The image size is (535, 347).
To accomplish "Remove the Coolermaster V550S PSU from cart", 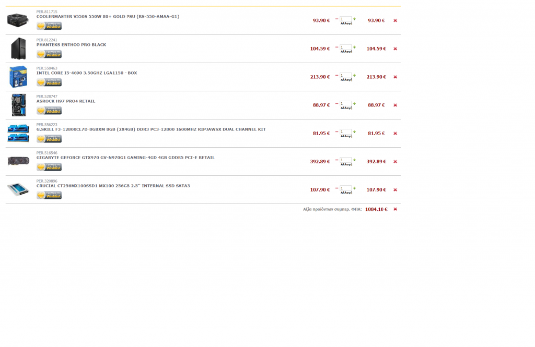I will [x=395, y=21].
